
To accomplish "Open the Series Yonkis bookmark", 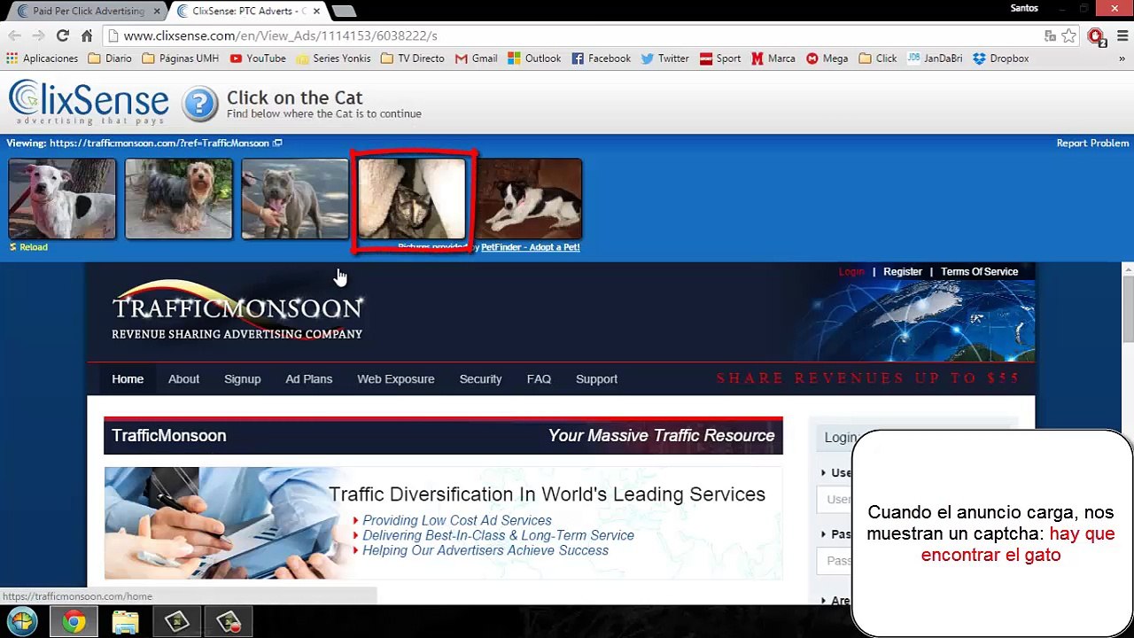I will [x=333, y=58].
